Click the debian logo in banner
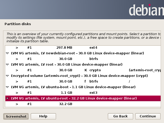Screen dimensions: 164x123 [146, 10]
